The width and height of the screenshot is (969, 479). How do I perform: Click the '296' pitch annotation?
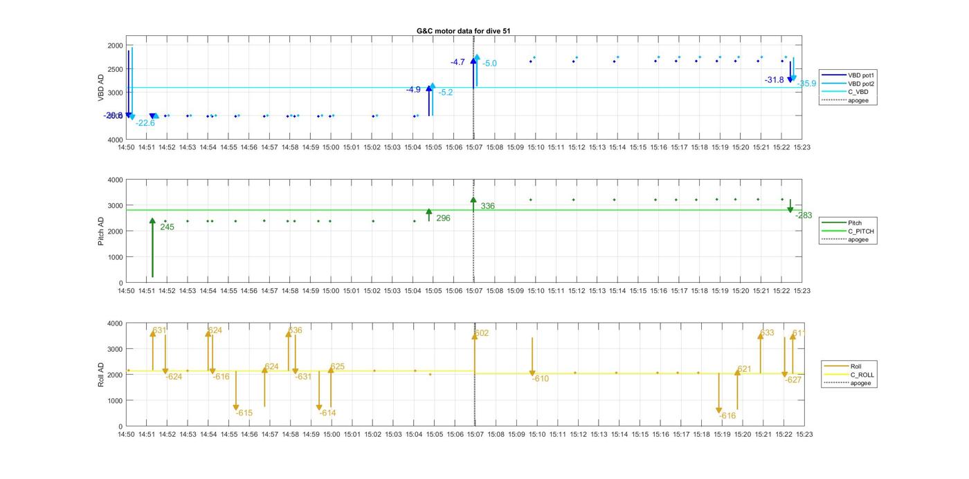tap(443, 218)
